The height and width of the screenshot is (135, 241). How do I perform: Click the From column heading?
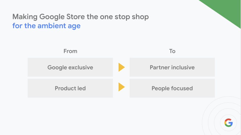70,51
